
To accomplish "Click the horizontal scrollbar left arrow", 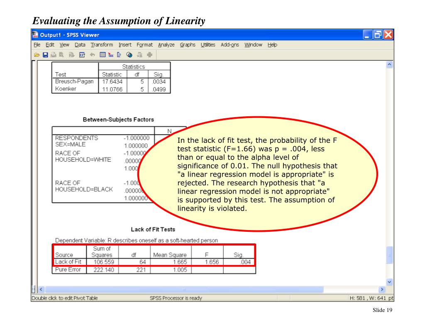I will click(x=41, y=290).
